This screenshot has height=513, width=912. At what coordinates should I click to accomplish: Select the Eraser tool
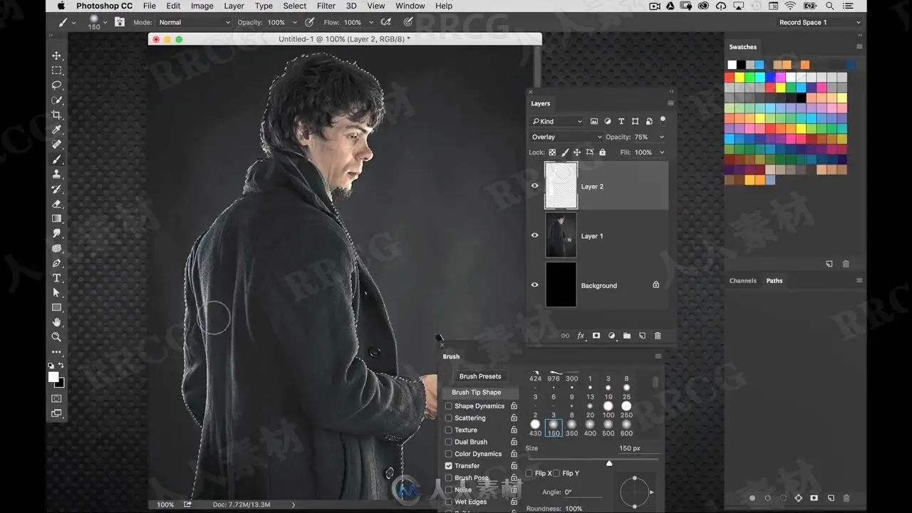coord(57,204)
